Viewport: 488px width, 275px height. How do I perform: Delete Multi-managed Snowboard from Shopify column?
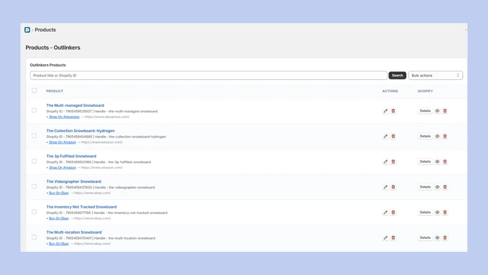(x=445, y=111)
